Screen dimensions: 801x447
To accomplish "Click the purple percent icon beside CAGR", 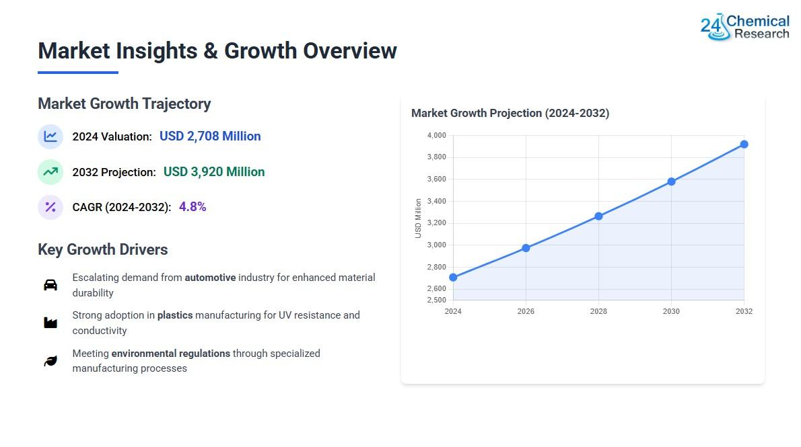I will [x=50, y=207].
